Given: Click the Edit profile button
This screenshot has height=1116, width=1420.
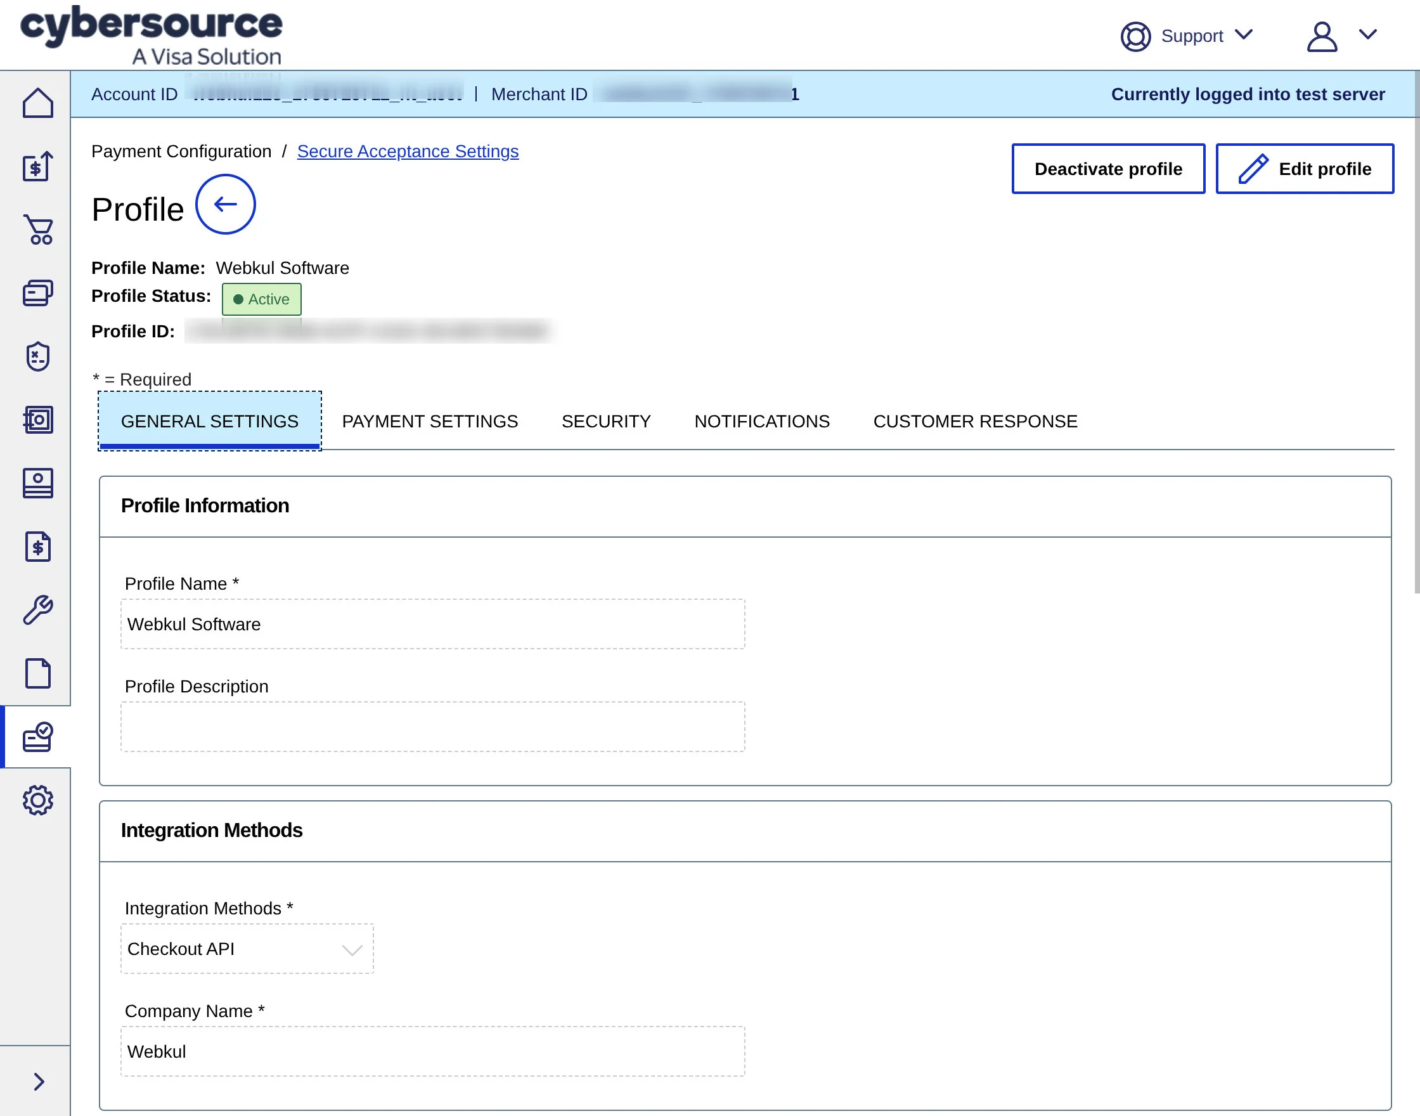Looking at the screenshot, I should pyautogui.click(x=1305, y=169).
